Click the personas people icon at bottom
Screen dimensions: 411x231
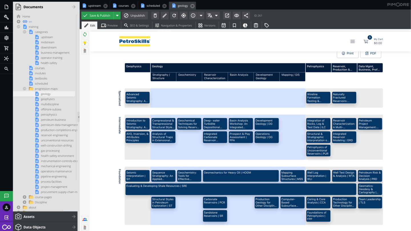(85, 219)
